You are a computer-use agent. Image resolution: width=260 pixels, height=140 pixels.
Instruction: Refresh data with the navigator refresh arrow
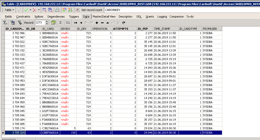click(x=123, y=23)
